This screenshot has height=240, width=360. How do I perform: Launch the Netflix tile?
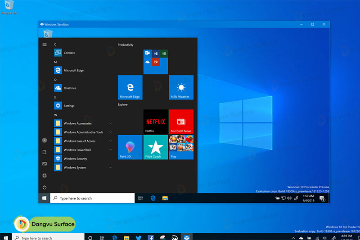[x=156, y=122]
